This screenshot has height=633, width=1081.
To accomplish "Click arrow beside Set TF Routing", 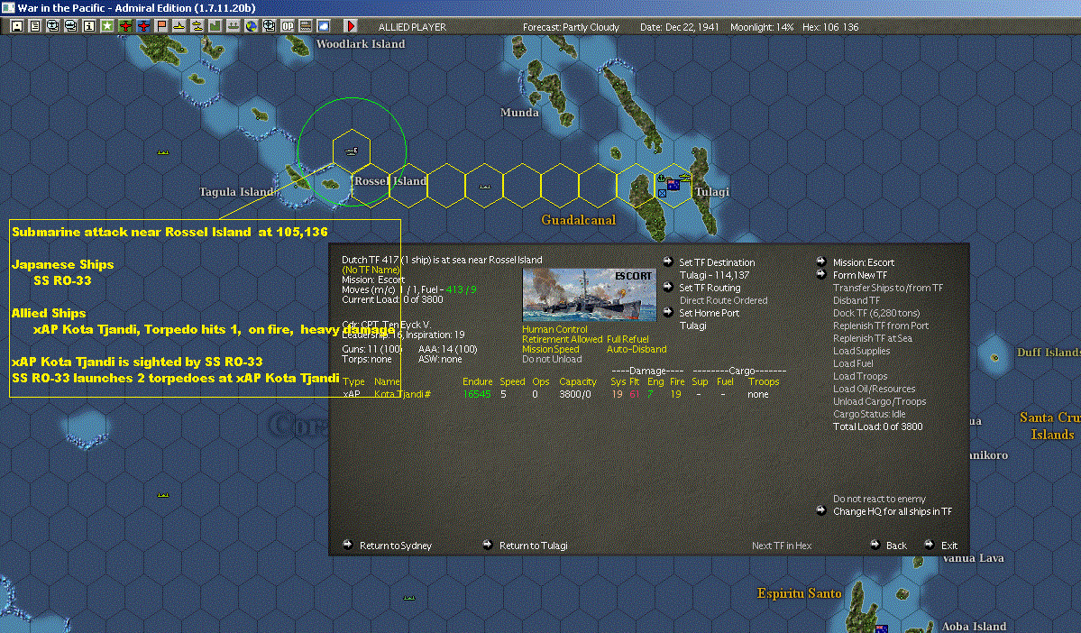I will click(667, 287).
